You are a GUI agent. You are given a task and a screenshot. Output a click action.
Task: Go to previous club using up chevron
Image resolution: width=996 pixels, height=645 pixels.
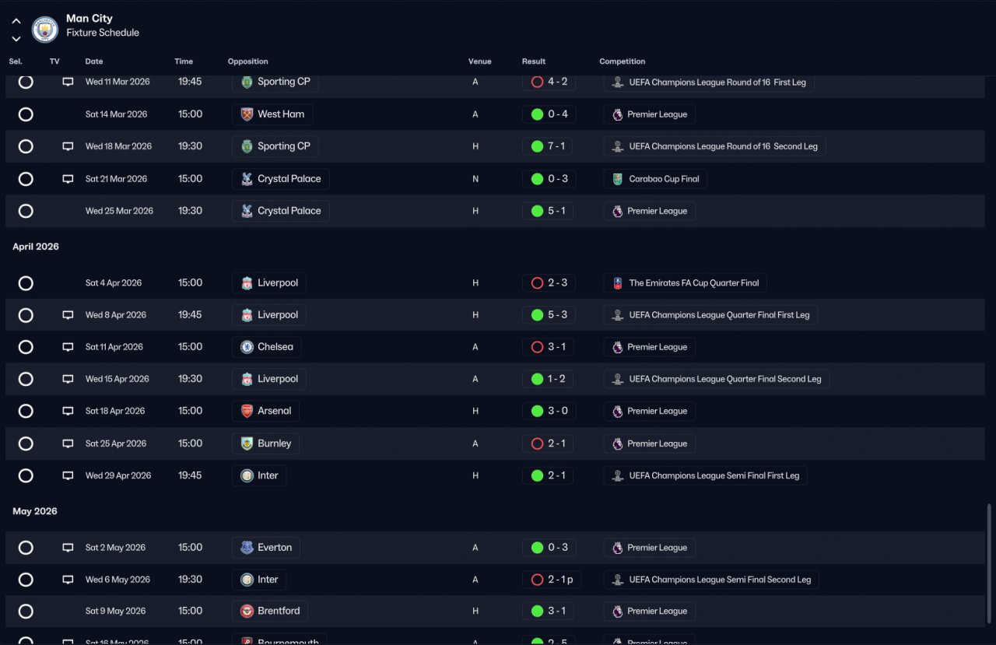pyautogui.click(x=16, y=22)
